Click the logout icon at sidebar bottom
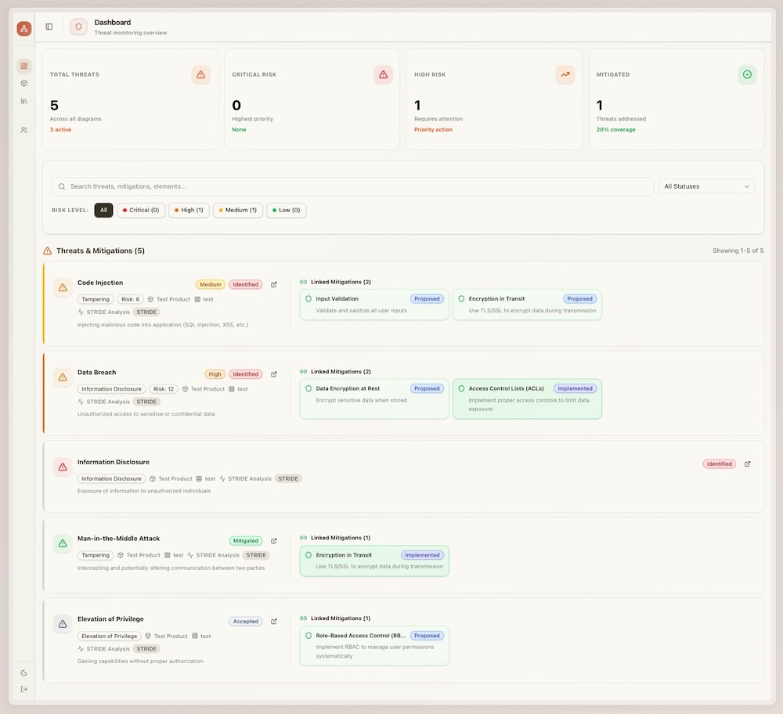Image resolution: width=783 pixels, height=714 pixels. point(23,689)
